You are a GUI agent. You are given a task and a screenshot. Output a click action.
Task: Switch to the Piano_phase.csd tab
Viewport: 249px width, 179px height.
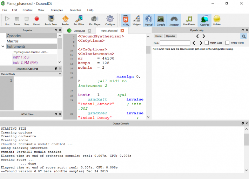(109, 31)
